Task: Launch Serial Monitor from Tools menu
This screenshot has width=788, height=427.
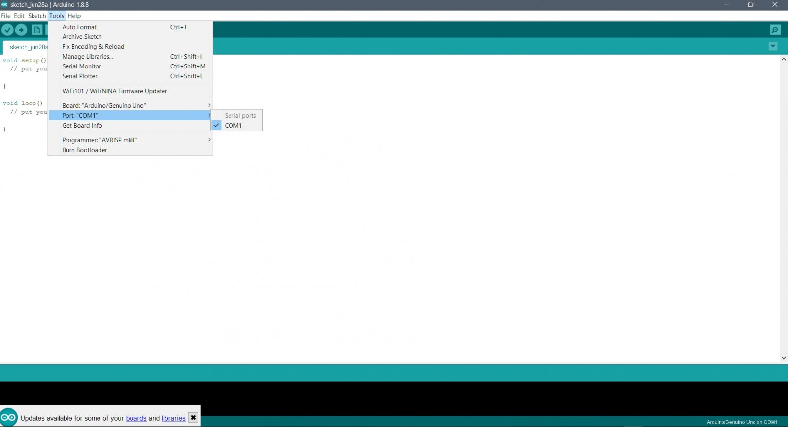Action: [x=131, y=66]
